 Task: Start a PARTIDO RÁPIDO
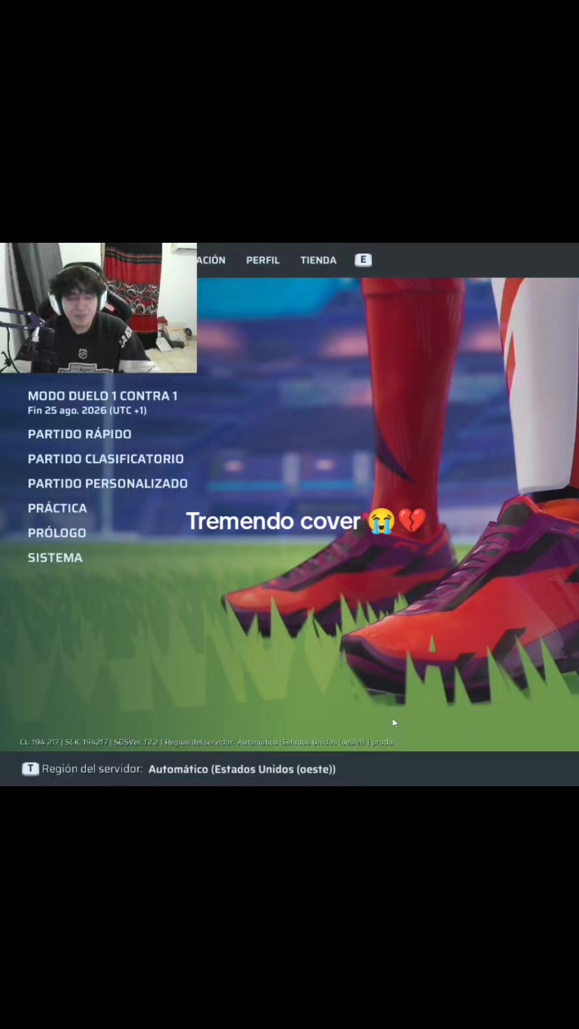(x=79, y=434)
